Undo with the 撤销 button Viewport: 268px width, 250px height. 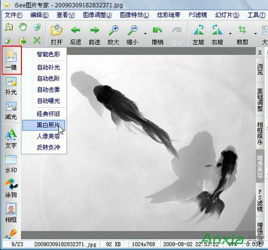pos(158,30)
